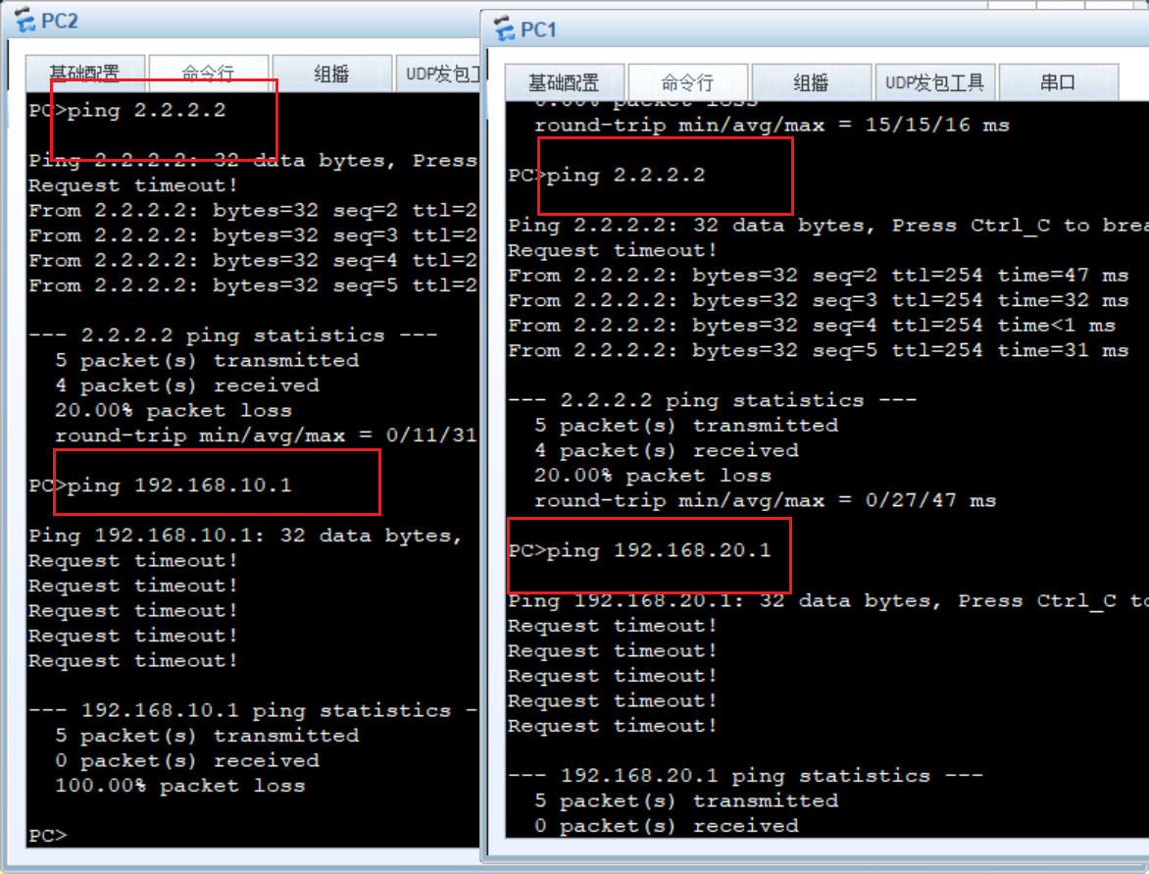1149x874 pixels.
Task: Open 基础配置 tab in PC1 window
Action: 564,82
